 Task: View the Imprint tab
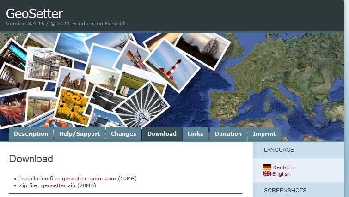pos(264,134)
